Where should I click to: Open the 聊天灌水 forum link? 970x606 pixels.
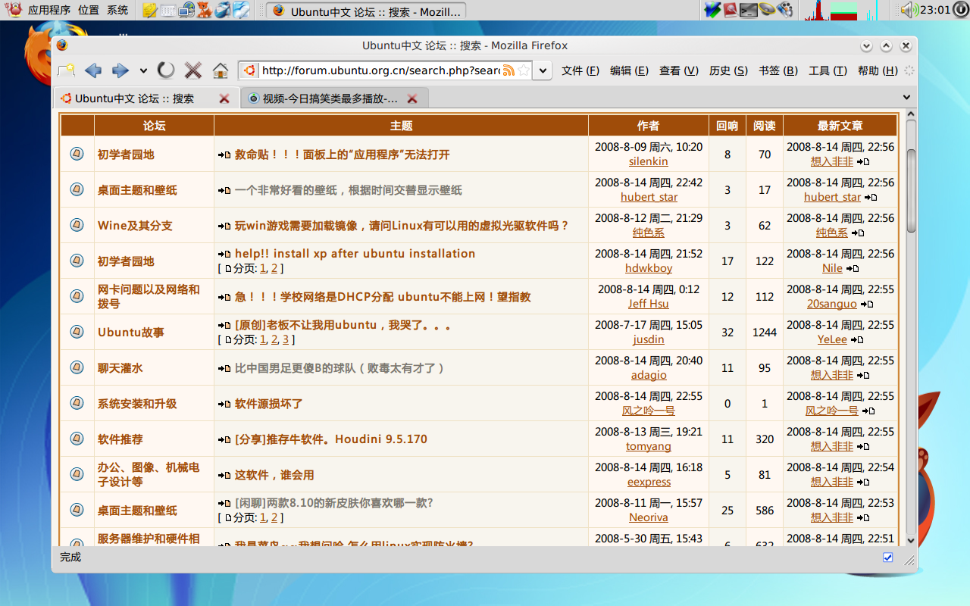120,368
